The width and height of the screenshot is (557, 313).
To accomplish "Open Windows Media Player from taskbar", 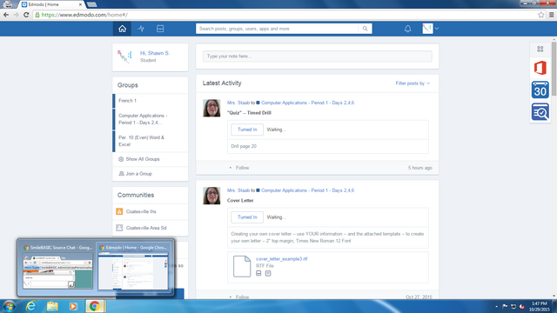I will (73, 306).
